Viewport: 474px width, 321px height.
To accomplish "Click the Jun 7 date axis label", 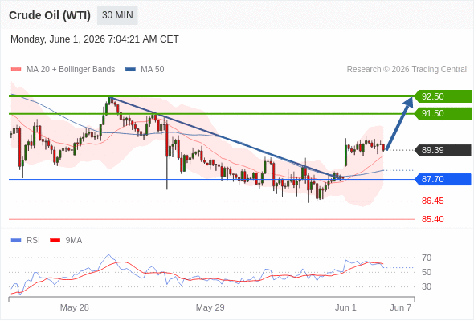I will (401, 307).
